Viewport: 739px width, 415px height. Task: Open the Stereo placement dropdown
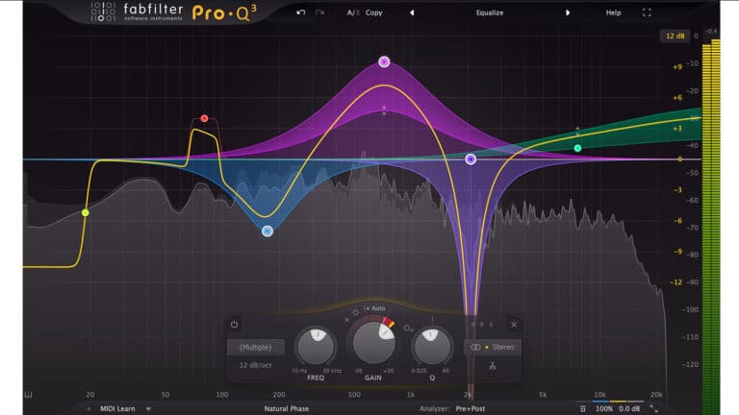(493, 347)
